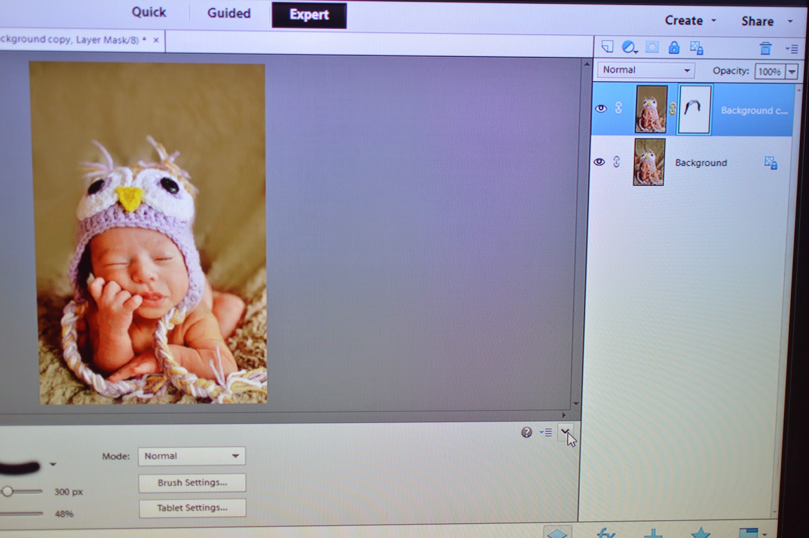
Task: Switch to the Quick tab
Action: pos(149,12)
